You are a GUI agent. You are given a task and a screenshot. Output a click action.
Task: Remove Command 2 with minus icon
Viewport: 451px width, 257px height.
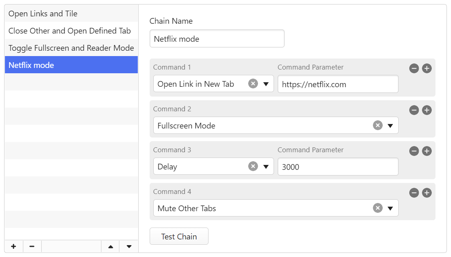point(414,110)
